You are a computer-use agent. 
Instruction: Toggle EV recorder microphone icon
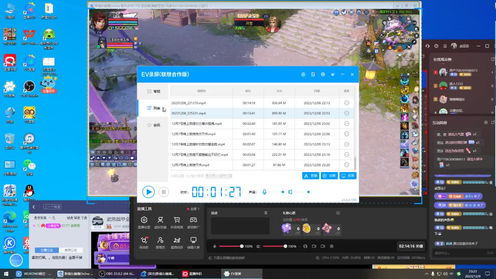click(x=265, y=192)
